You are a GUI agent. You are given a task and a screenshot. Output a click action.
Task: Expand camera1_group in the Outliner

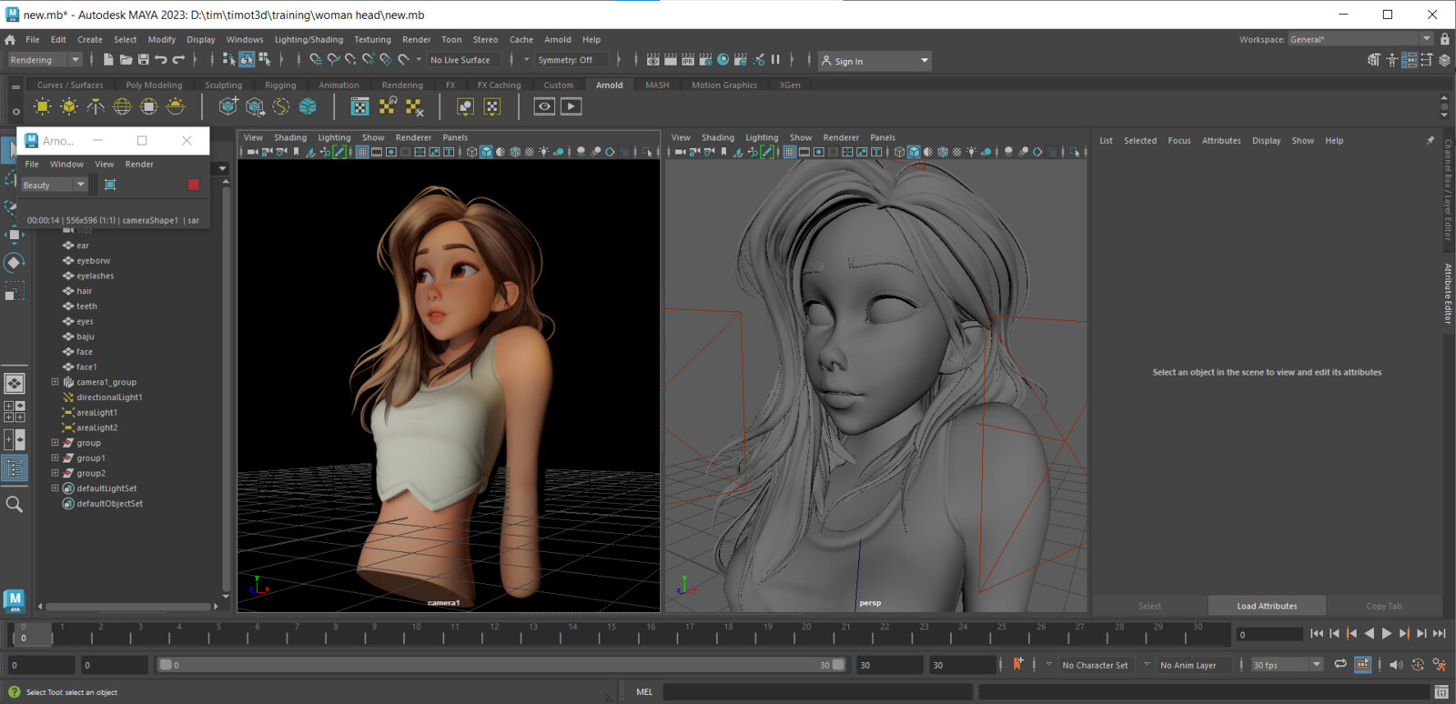pos(55,382)
